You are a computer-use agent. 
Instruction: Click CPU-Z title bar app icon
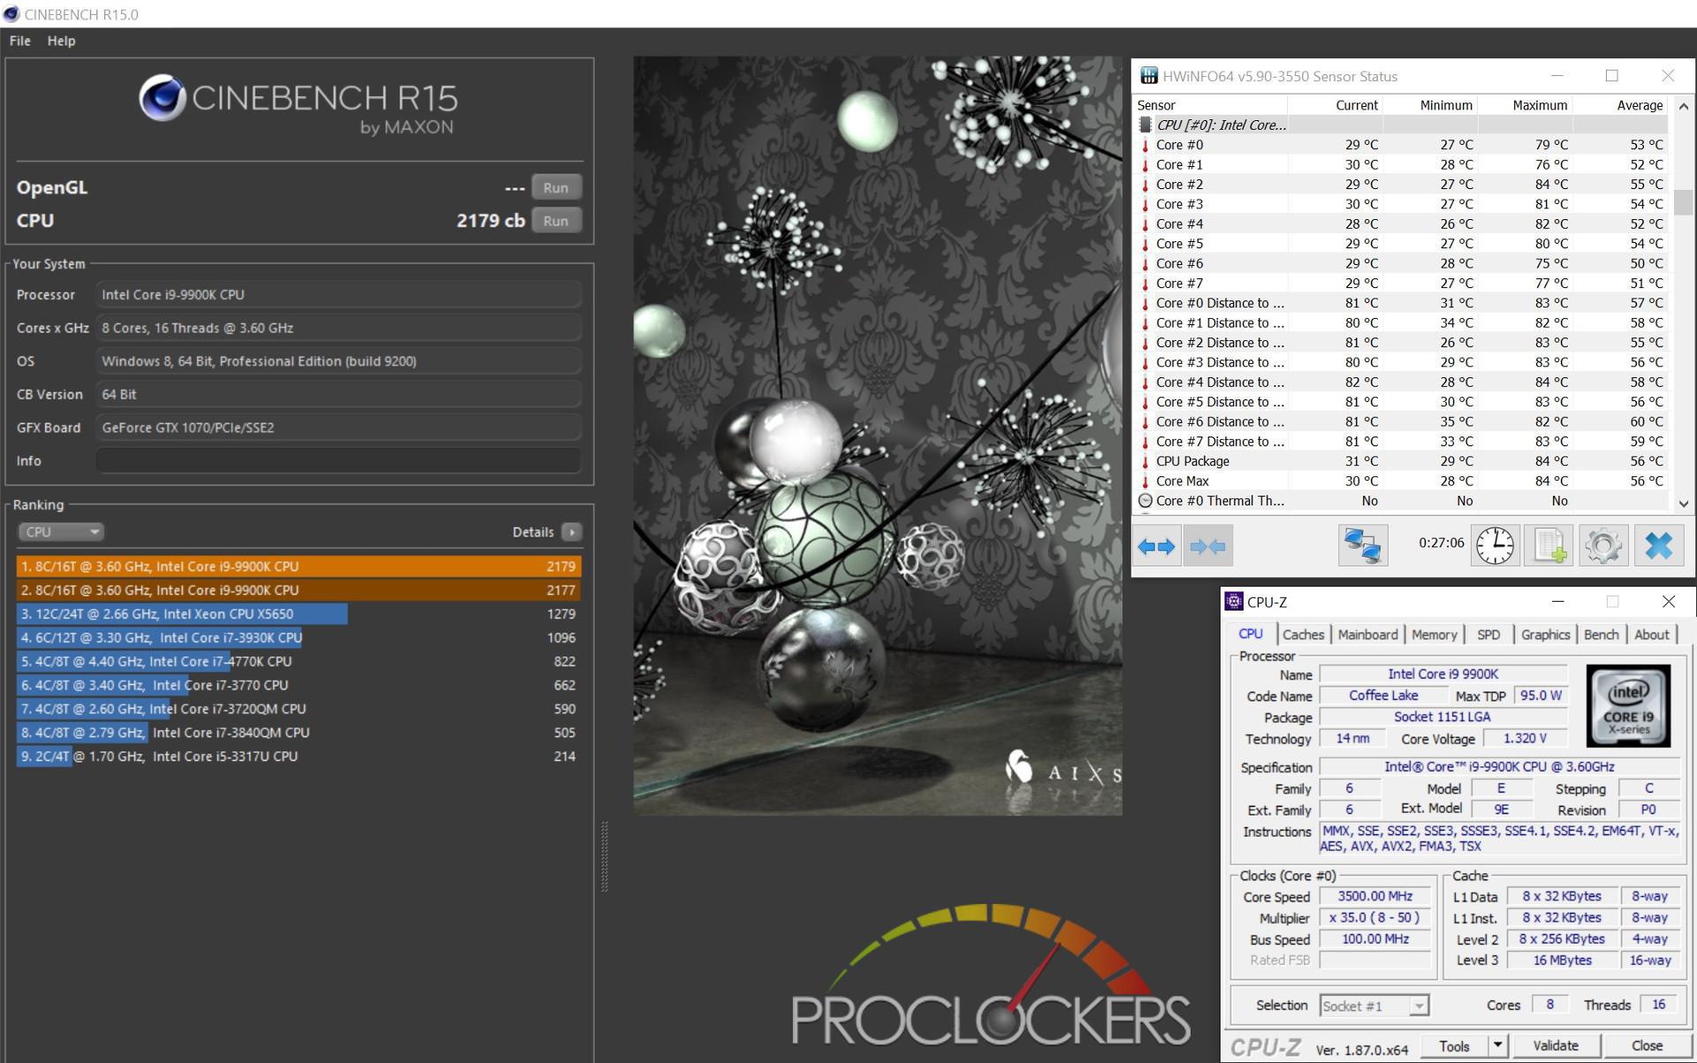coord(1233,602)
